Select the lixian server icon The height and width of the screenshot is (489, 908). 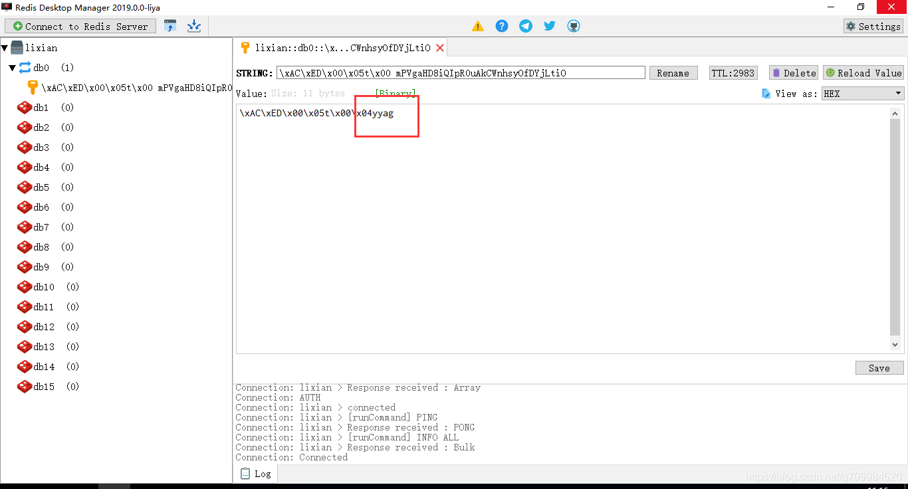coord(17,48)
